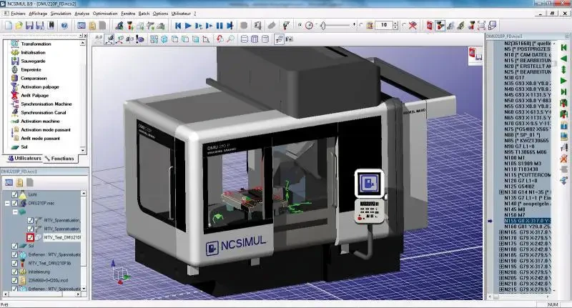Select Comparaison in the functions list

(34, 78)
